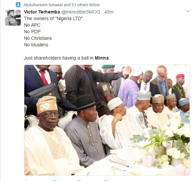
Task: Click the 'No Muslims' tweet line
Action: (x=36, y=45)
